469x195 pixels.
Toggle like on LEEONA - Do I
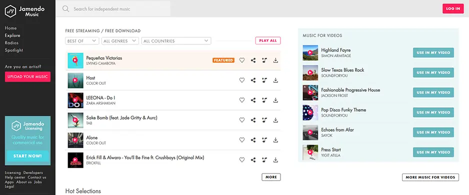(242, 100)
